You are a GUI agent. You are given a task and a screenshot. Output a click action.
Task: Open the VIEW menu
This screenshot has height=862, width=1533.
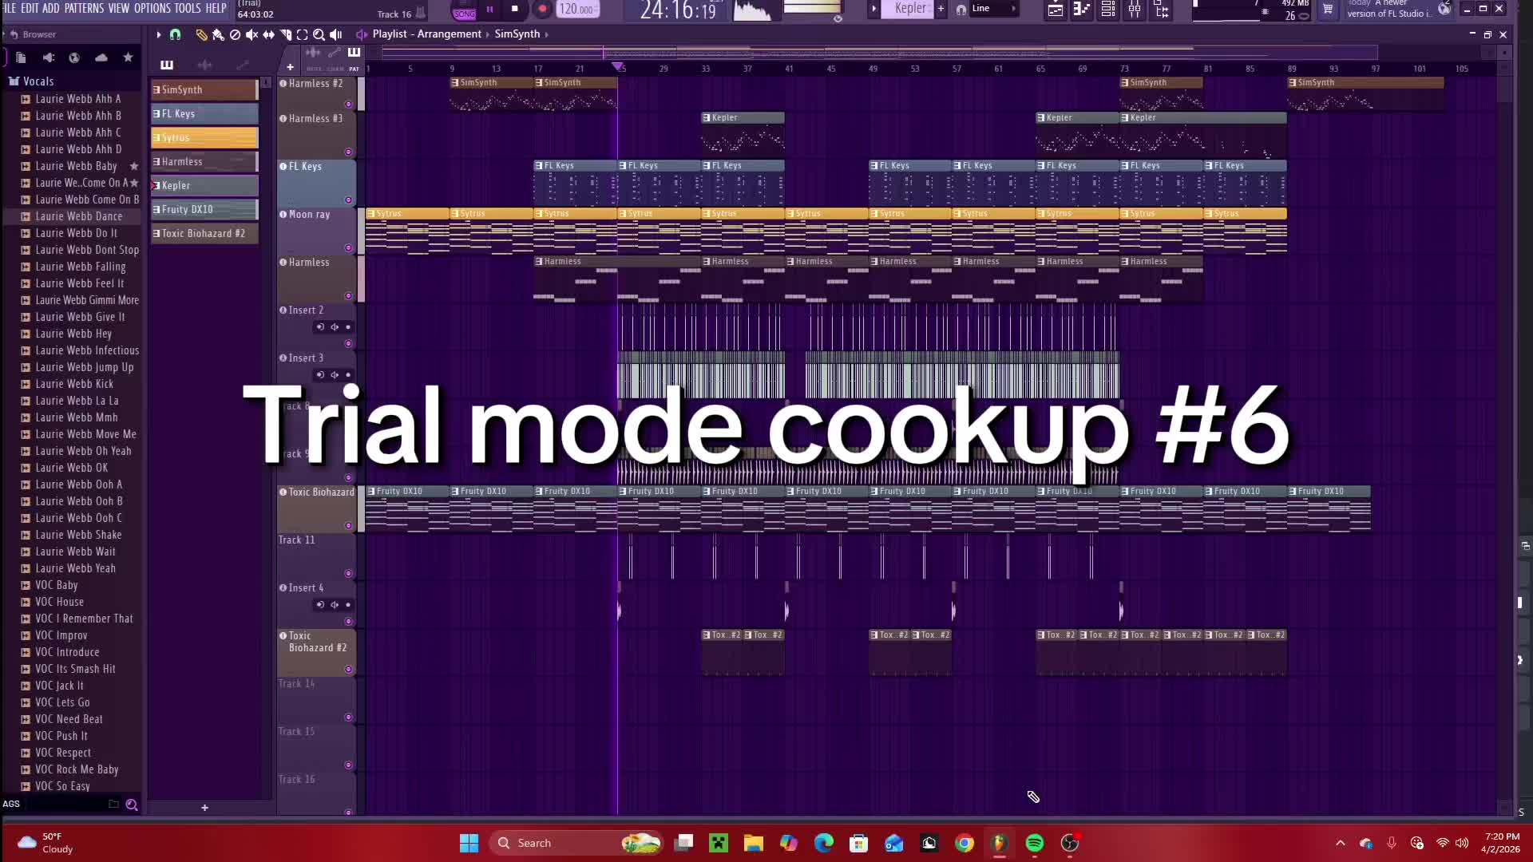[119, 8]
